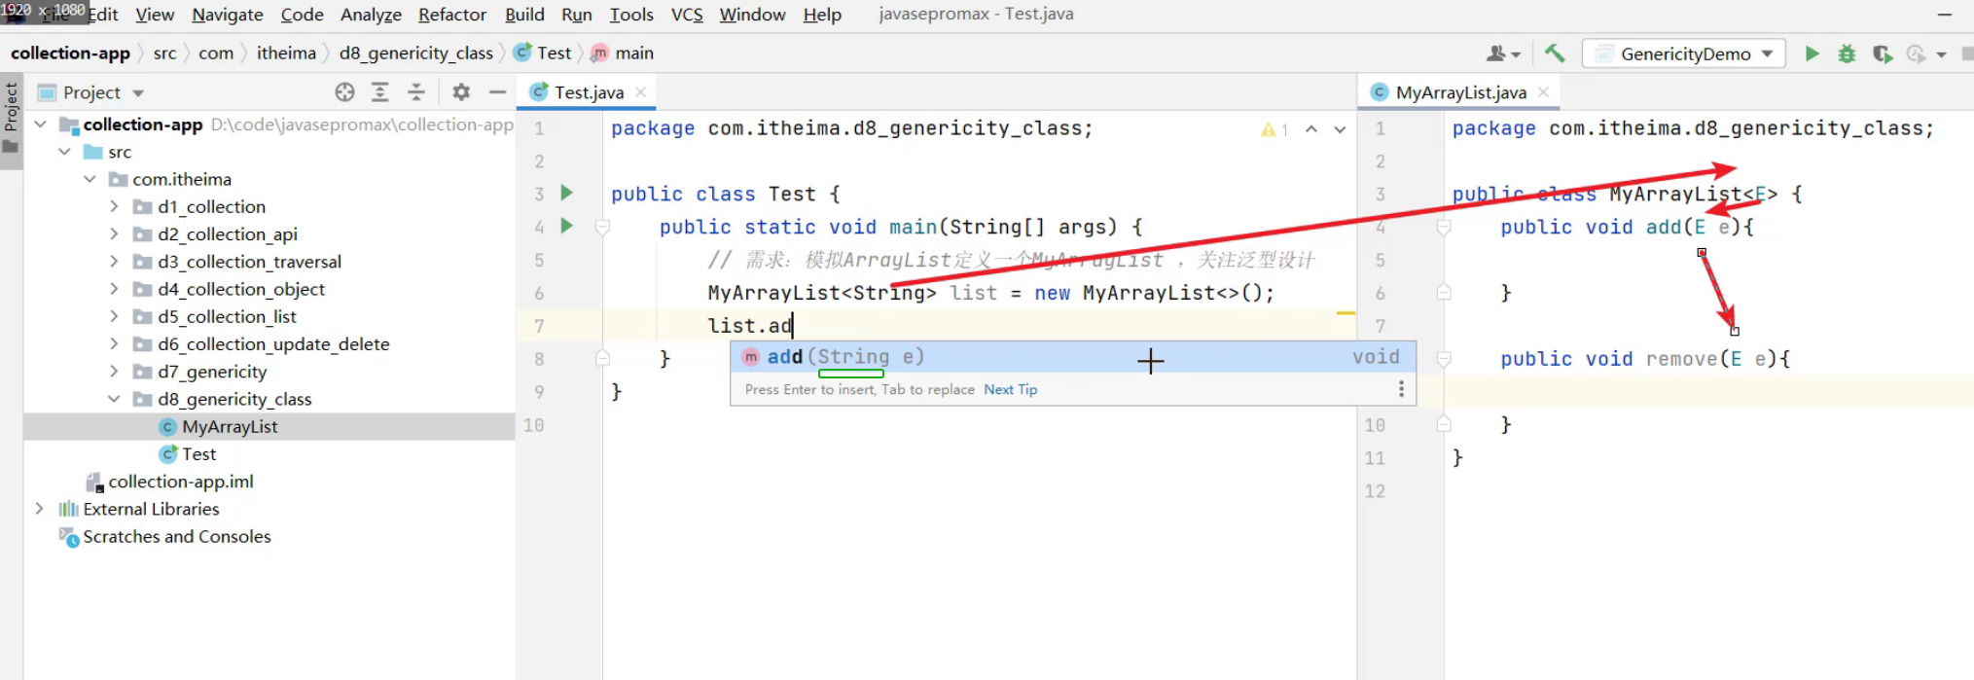Expand External Libraries node
The width and height of the screenshot is (1974, 680).
click(x=40, y=509)
